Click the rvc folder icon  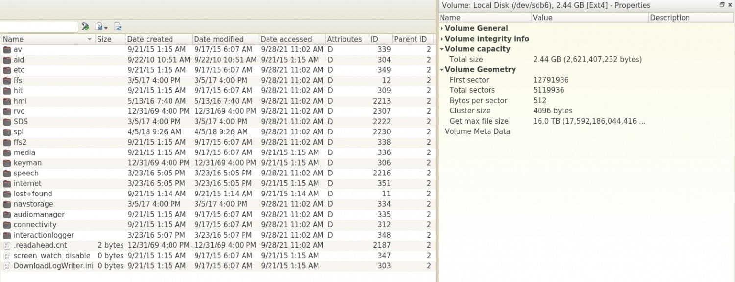click(x=7, y=111)
